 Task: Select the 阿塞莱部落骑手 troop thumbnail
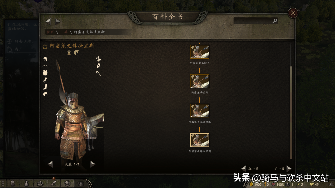pyautogui.click(x=200, y=52)
